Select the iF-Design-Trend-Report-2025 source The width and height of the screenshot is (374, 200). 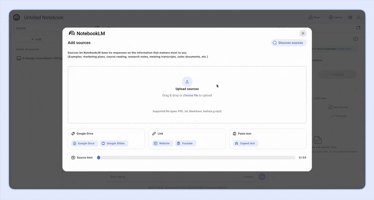(x=39, y=58)
